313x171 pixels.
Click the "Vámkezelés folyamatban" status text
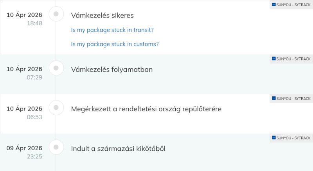(x=112, y=70)
